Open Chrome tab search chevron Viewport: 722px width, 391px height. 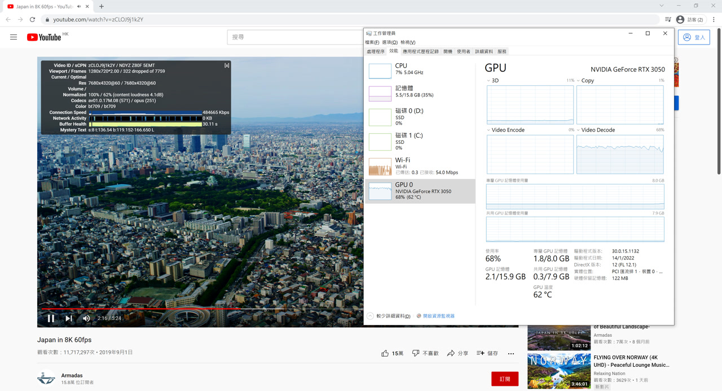click(x=662, y=6)
